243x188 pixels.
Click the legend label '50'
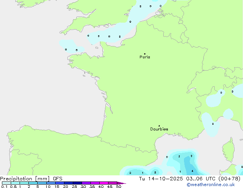pos(118,186)
